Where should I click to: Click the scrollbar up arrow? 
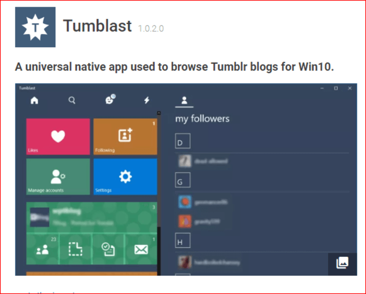159,113
